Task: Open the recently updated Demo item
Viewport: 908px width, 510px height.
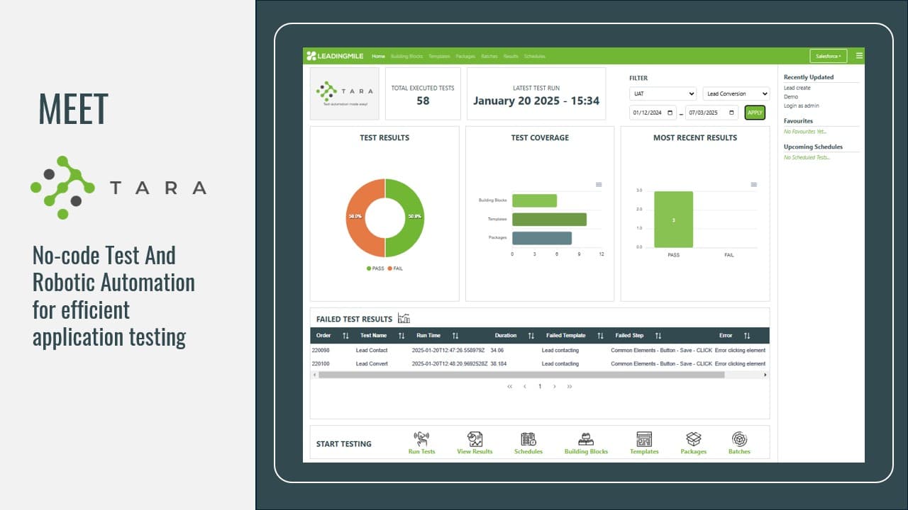Action: (x=791, y=96)
